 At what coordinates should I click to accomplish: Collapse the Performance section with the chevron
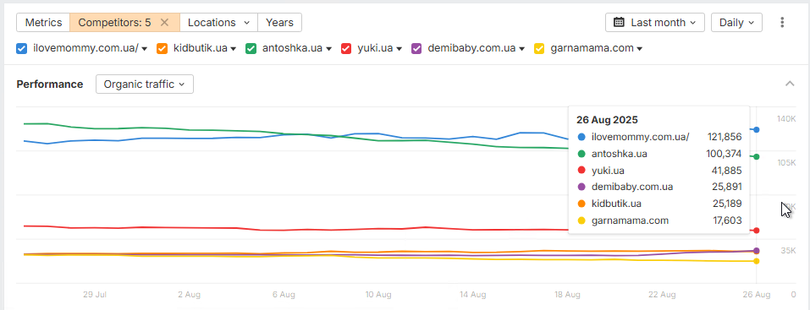coord(790,84)
